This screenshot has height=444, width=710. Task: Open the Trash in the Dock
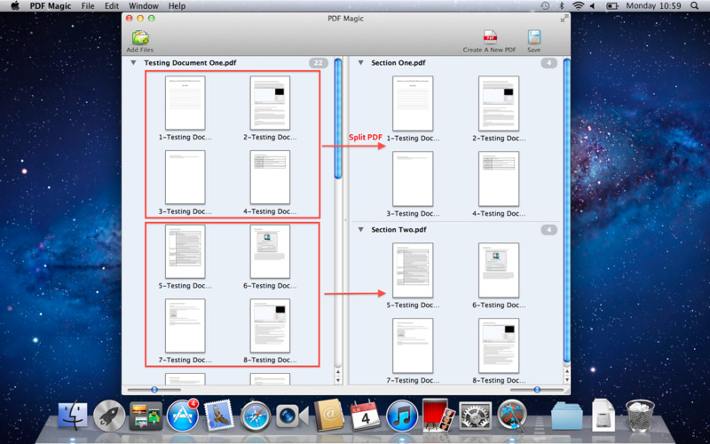tap(640, 416)
